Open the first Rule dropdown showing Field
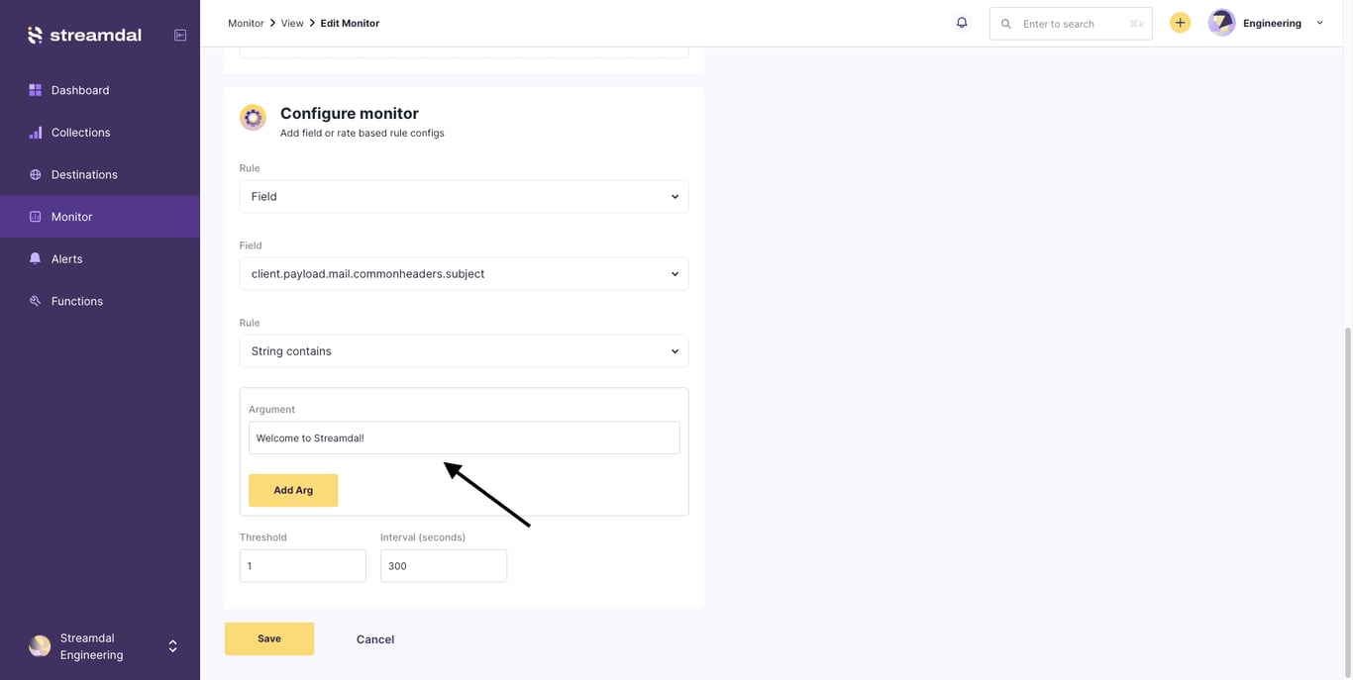 pyautogui.click(x=464, y=196)
